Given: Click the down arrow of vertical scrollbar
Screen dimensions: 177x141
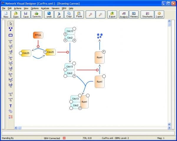Looking at the screenshot, I should [169, 124].
